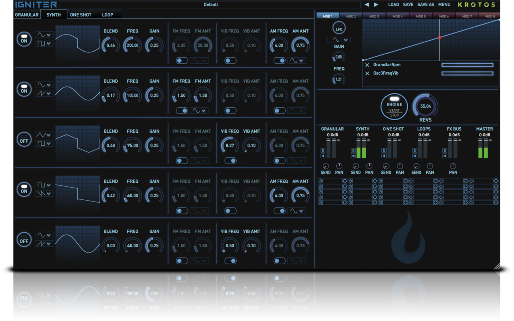Viewport: 514px width, 321px height.
Task: Go to the next preset with right arrow
Action: pos(376,4)
